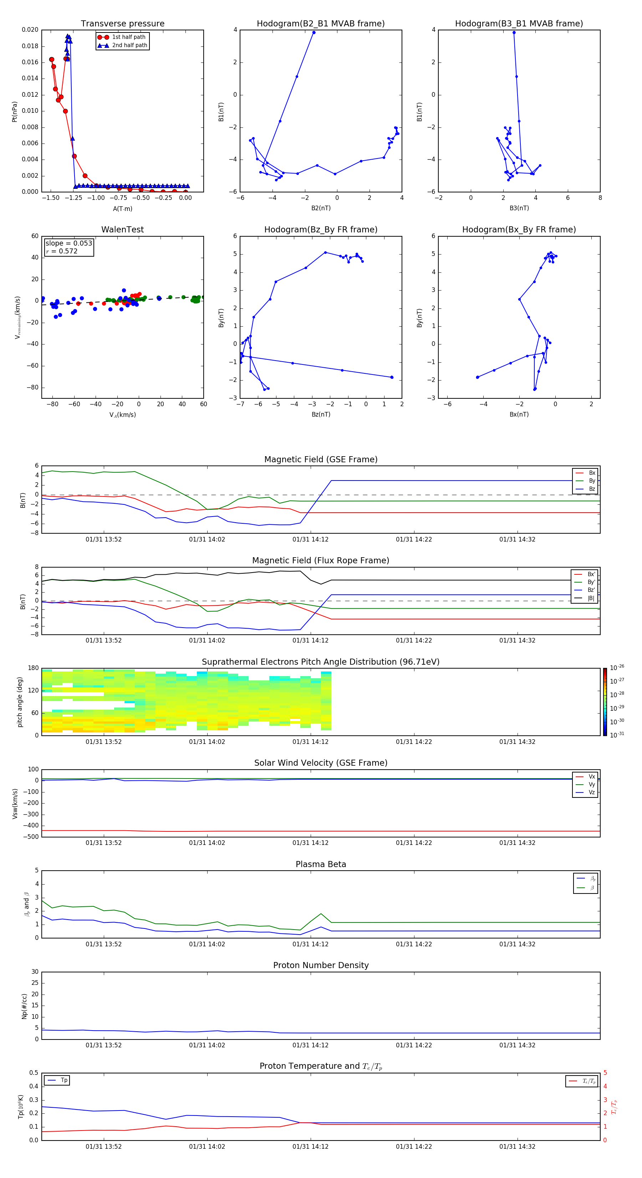The image size is (642, 1178).
Task: Click the 'Suprathermal Electrons Pitch Angle Distribution' title
Action: pos(321,662)
